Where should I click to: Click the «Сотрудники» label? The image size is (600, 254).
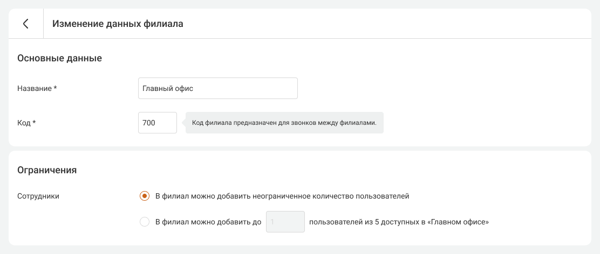pos(38,196)
